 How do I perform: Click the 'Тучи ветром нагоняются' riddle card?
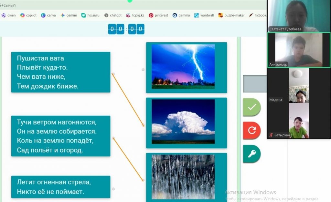click(x=61, y=136)
